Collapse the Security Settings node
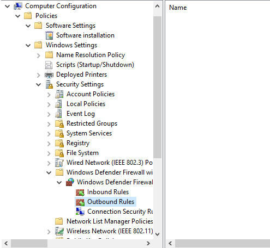 pos(39,85)
